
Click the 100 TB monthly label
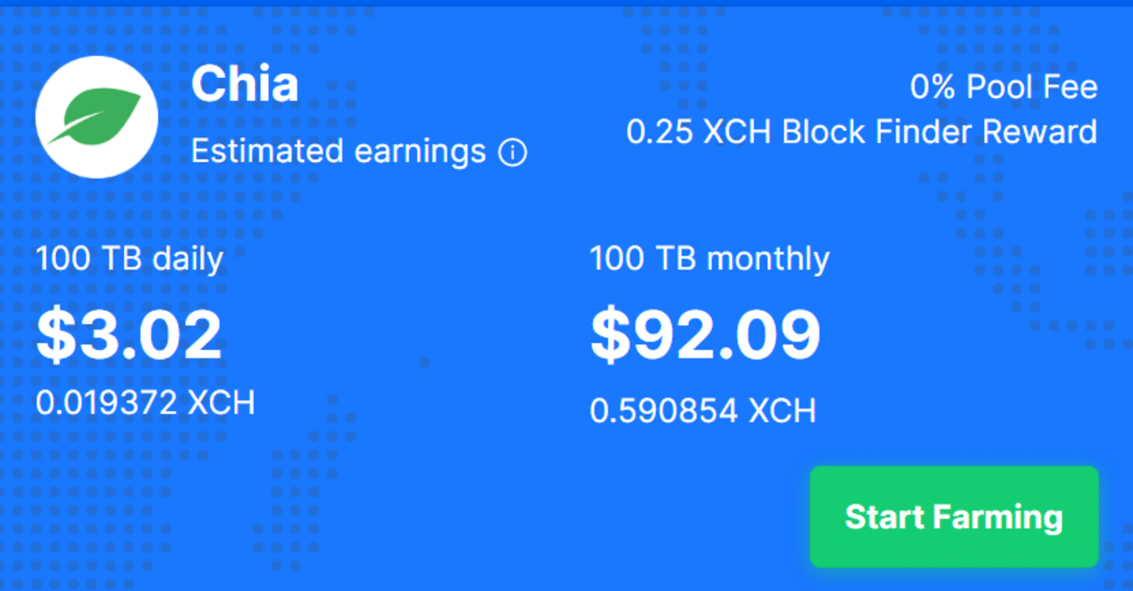click(x=710, y=259)
